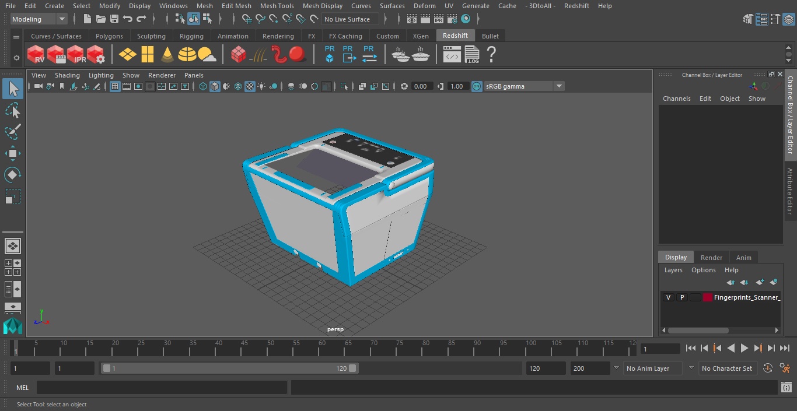Open scene folder icon in status line
This screenshot has height=411, width=797.
point(100,19)
